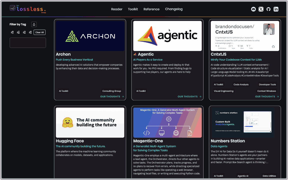Screen dimensions: 288x180
Task: Select the Developer Tools tag
Action: pyautogui.click(x=267, y=85)
